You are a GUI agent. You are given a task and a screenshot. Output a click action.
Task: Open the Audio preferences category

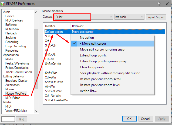pyautogui.click(x=7, y=12)
